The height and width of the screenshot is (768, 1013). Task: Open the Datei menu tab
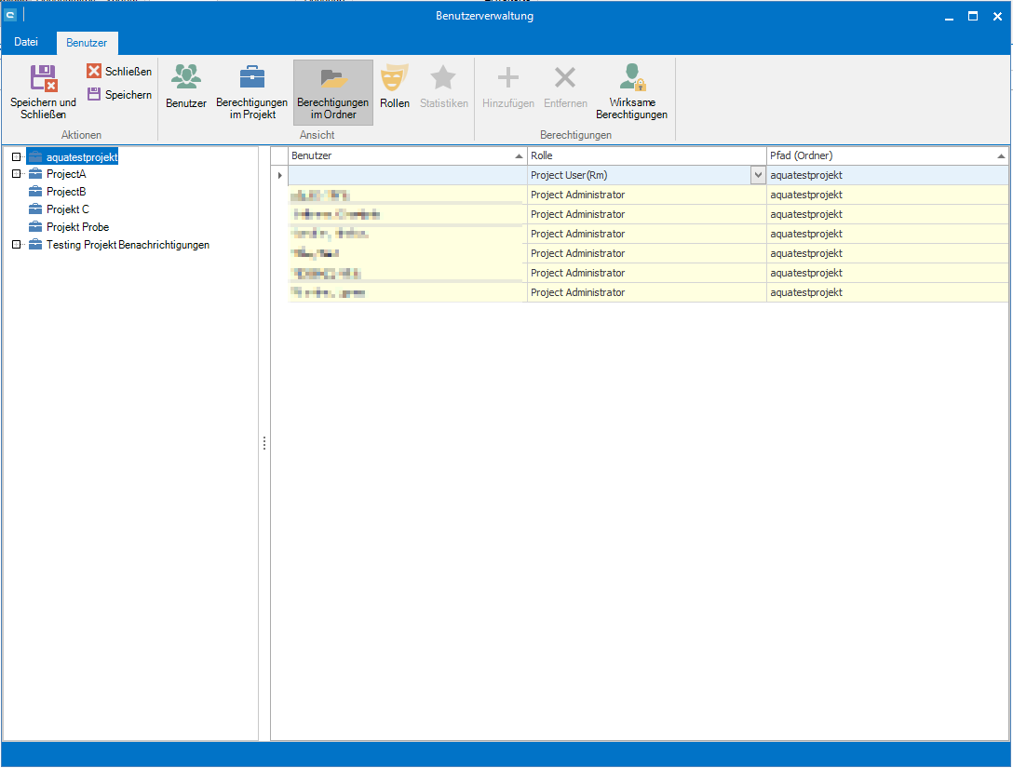(26, 43)
